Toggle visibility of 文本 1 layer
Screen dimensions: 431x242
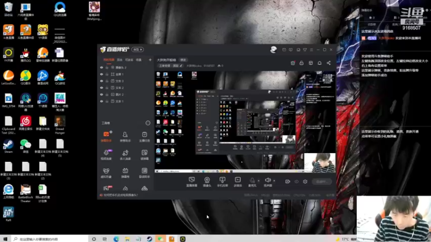(101, 101)
